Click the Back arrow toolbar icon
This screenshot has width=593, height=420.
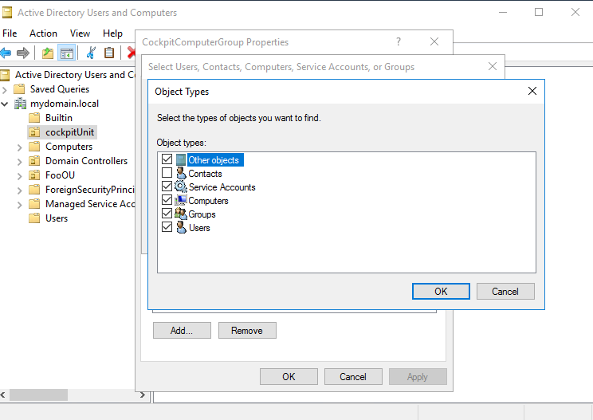(6, 53)
